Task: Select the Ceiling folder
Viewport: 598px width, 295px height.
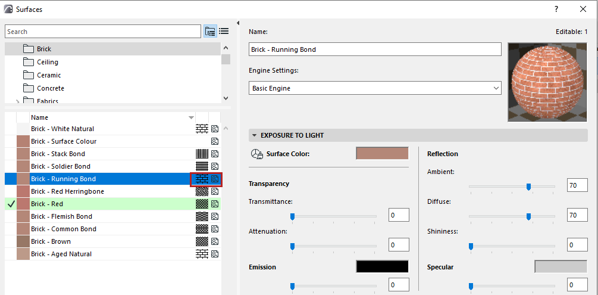Action: click(48, 62)
